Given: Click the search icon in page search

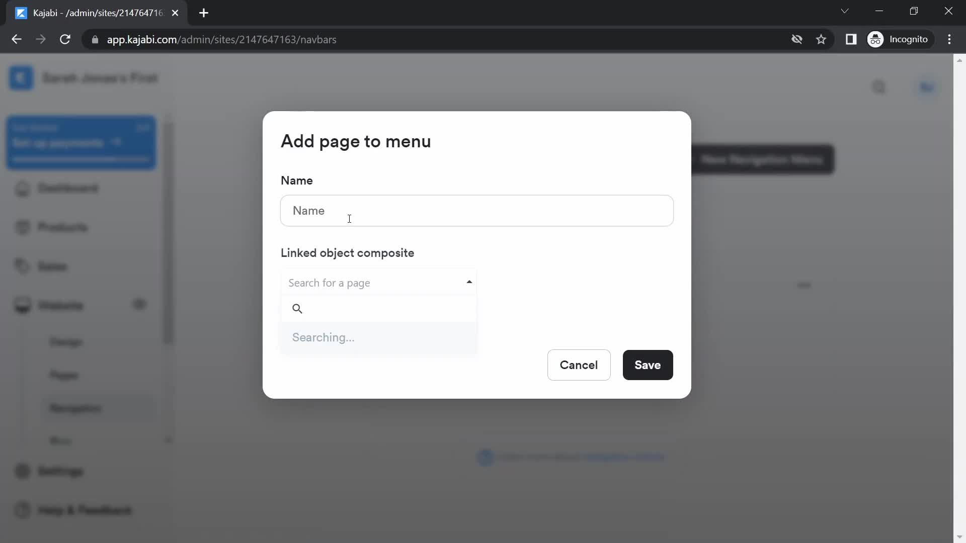Looking at the screenshot, I should pos(297,308).
